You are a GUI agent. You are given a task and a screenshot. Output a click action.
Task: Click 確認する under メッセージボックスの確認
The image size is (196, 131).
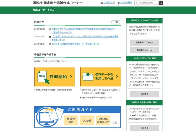144,94
